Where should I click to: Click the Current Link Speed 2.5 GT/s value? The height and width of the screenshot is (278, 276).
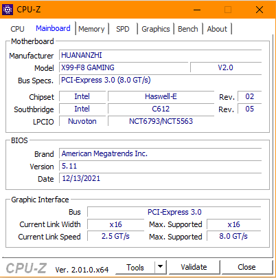115,236
